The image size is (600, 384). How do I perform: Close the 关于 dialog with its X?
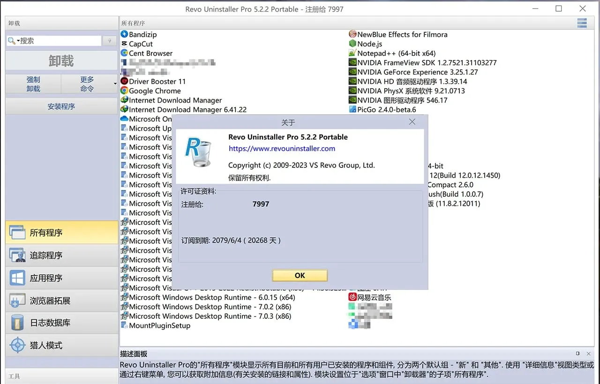[x=412, y=122]
